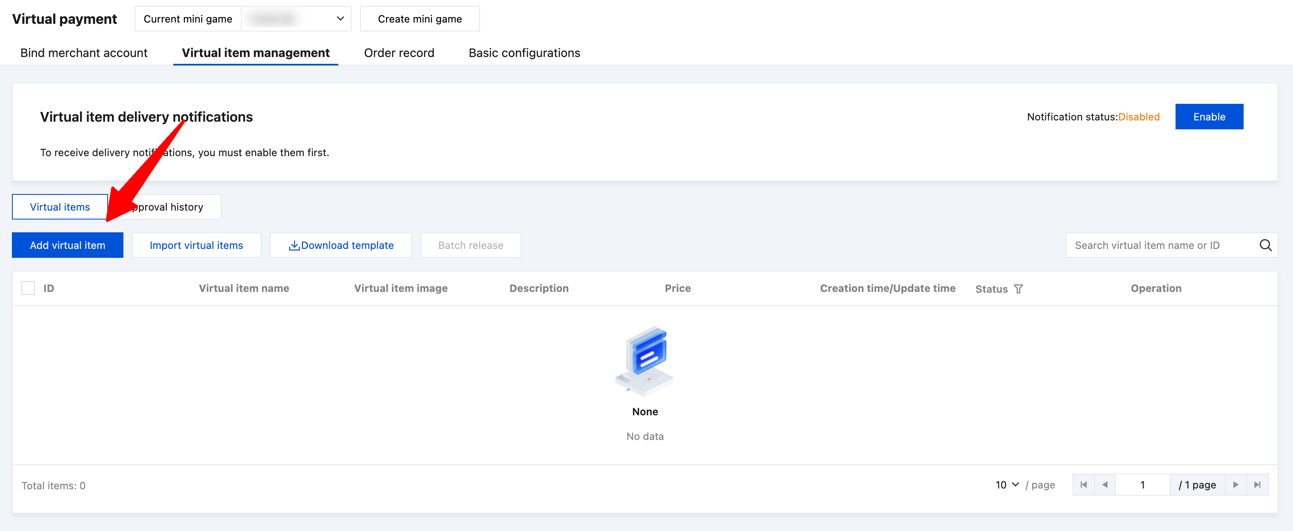Click Download template button
1293x531 pixels.
point(341,246)
